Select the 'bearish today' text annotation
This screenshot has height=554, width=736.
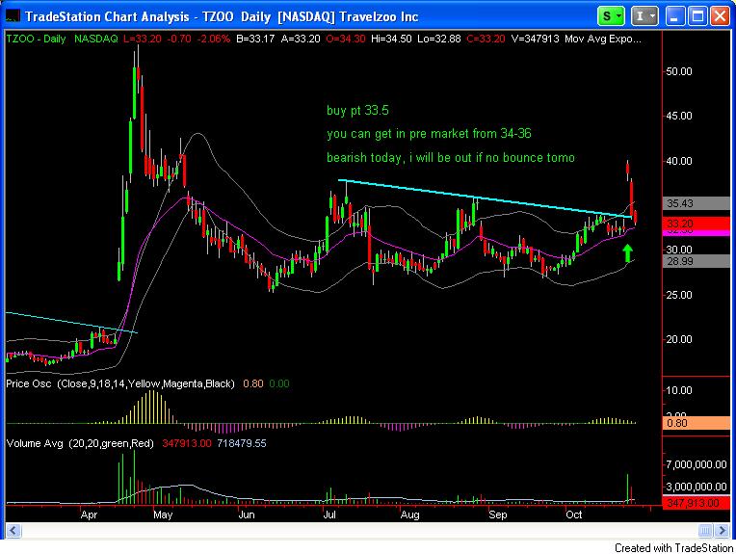coord(451,157)
